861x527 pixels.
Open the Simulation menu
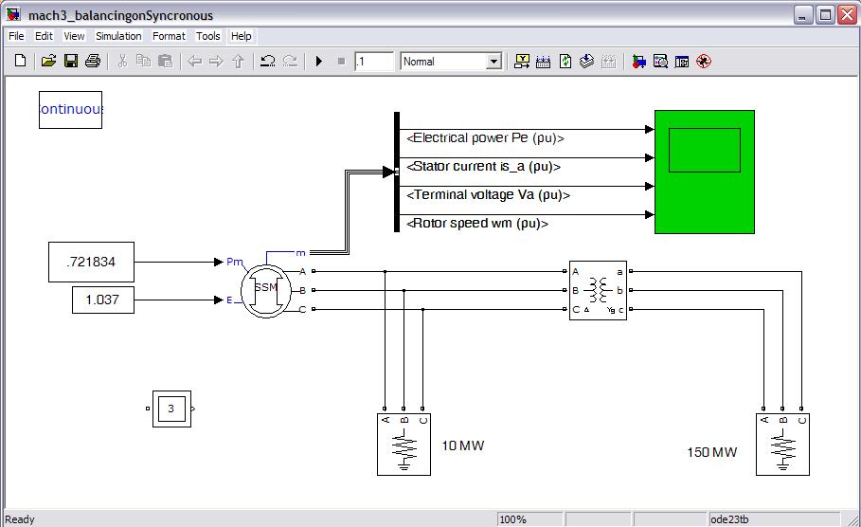coord(118,36)
